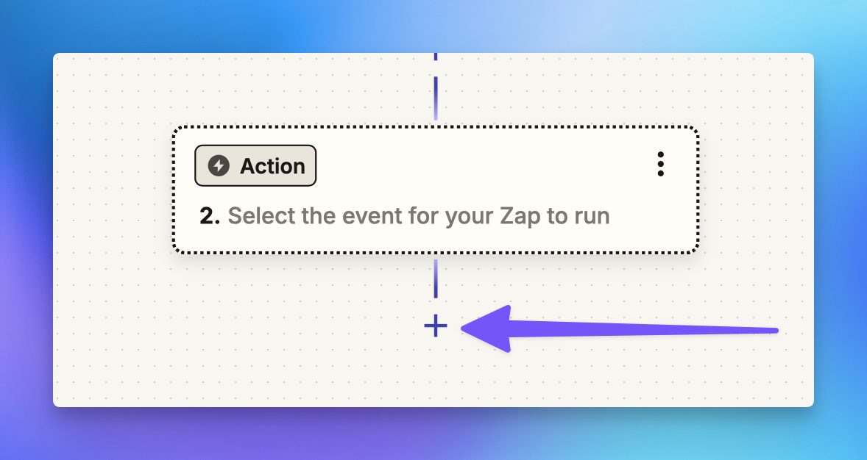The height and width of the screenshot is (460, 867).
Task: Click the lightning bolt icon in the Action badge
Action: 219,165
